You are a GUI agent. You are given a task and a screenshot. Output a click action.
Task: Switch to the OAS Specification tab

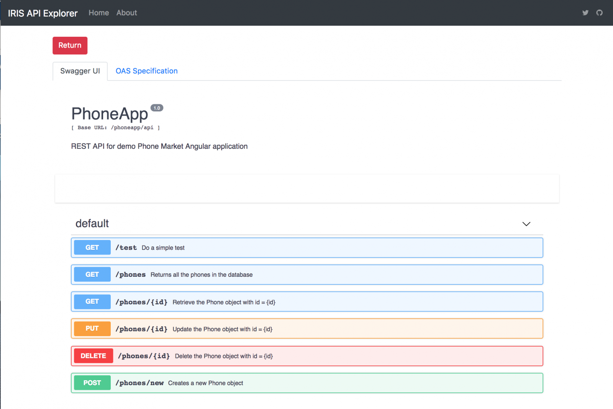(x=146, y=71)
